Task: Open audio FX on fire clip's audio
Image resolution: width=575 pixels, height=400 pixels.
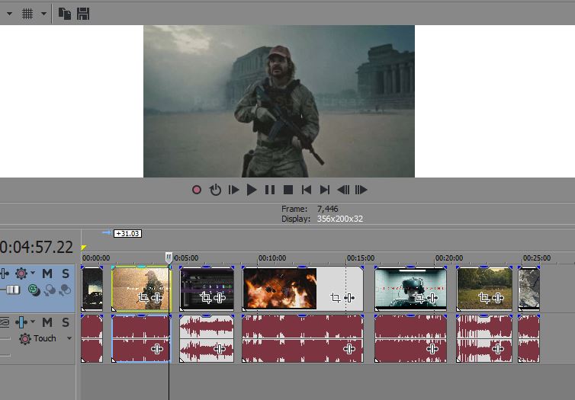Action: tap(349, 349)
